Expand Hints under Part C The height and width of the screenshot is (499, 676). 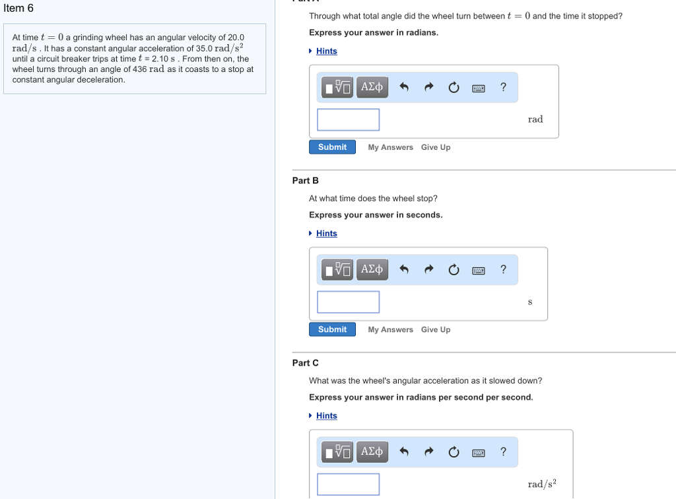326,416
